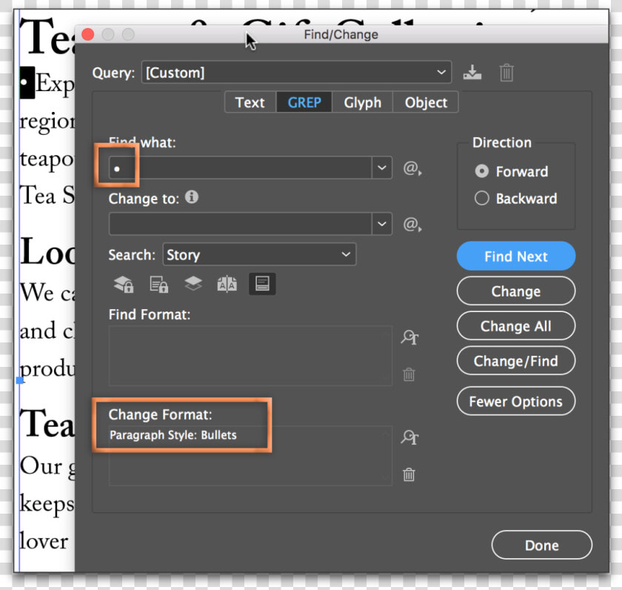This screenshot has height=590, width=622.
Task: Click the Change/Find button
Action: (x=515, y=361)
